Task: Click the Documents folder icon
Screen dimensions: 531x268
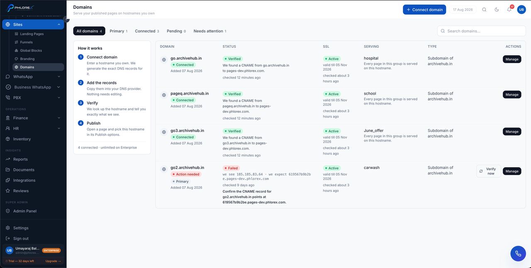Action: (x=8, y=170)
